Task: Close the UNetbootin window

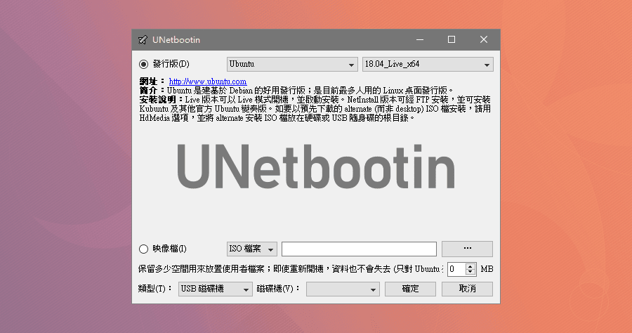Action: click(484, 39)
